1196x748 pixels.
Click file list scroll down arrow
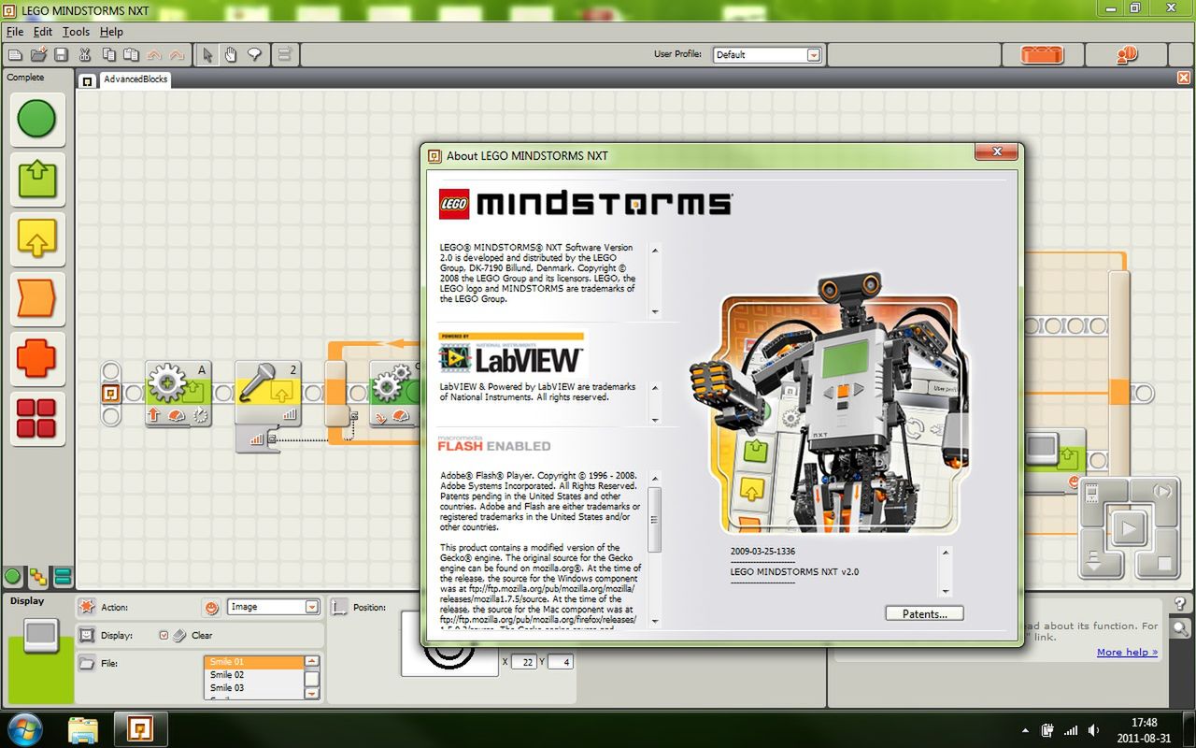coord(312,693)
